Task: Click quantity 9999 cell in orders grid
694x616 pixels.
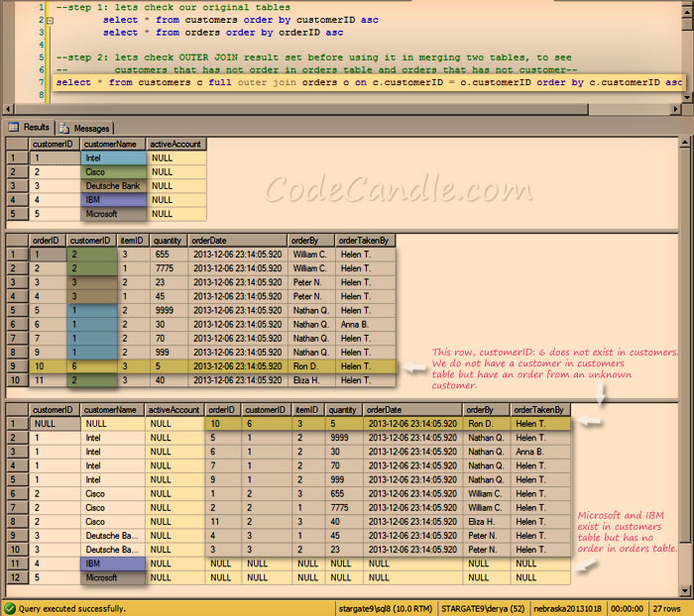Action: (169, 310)
